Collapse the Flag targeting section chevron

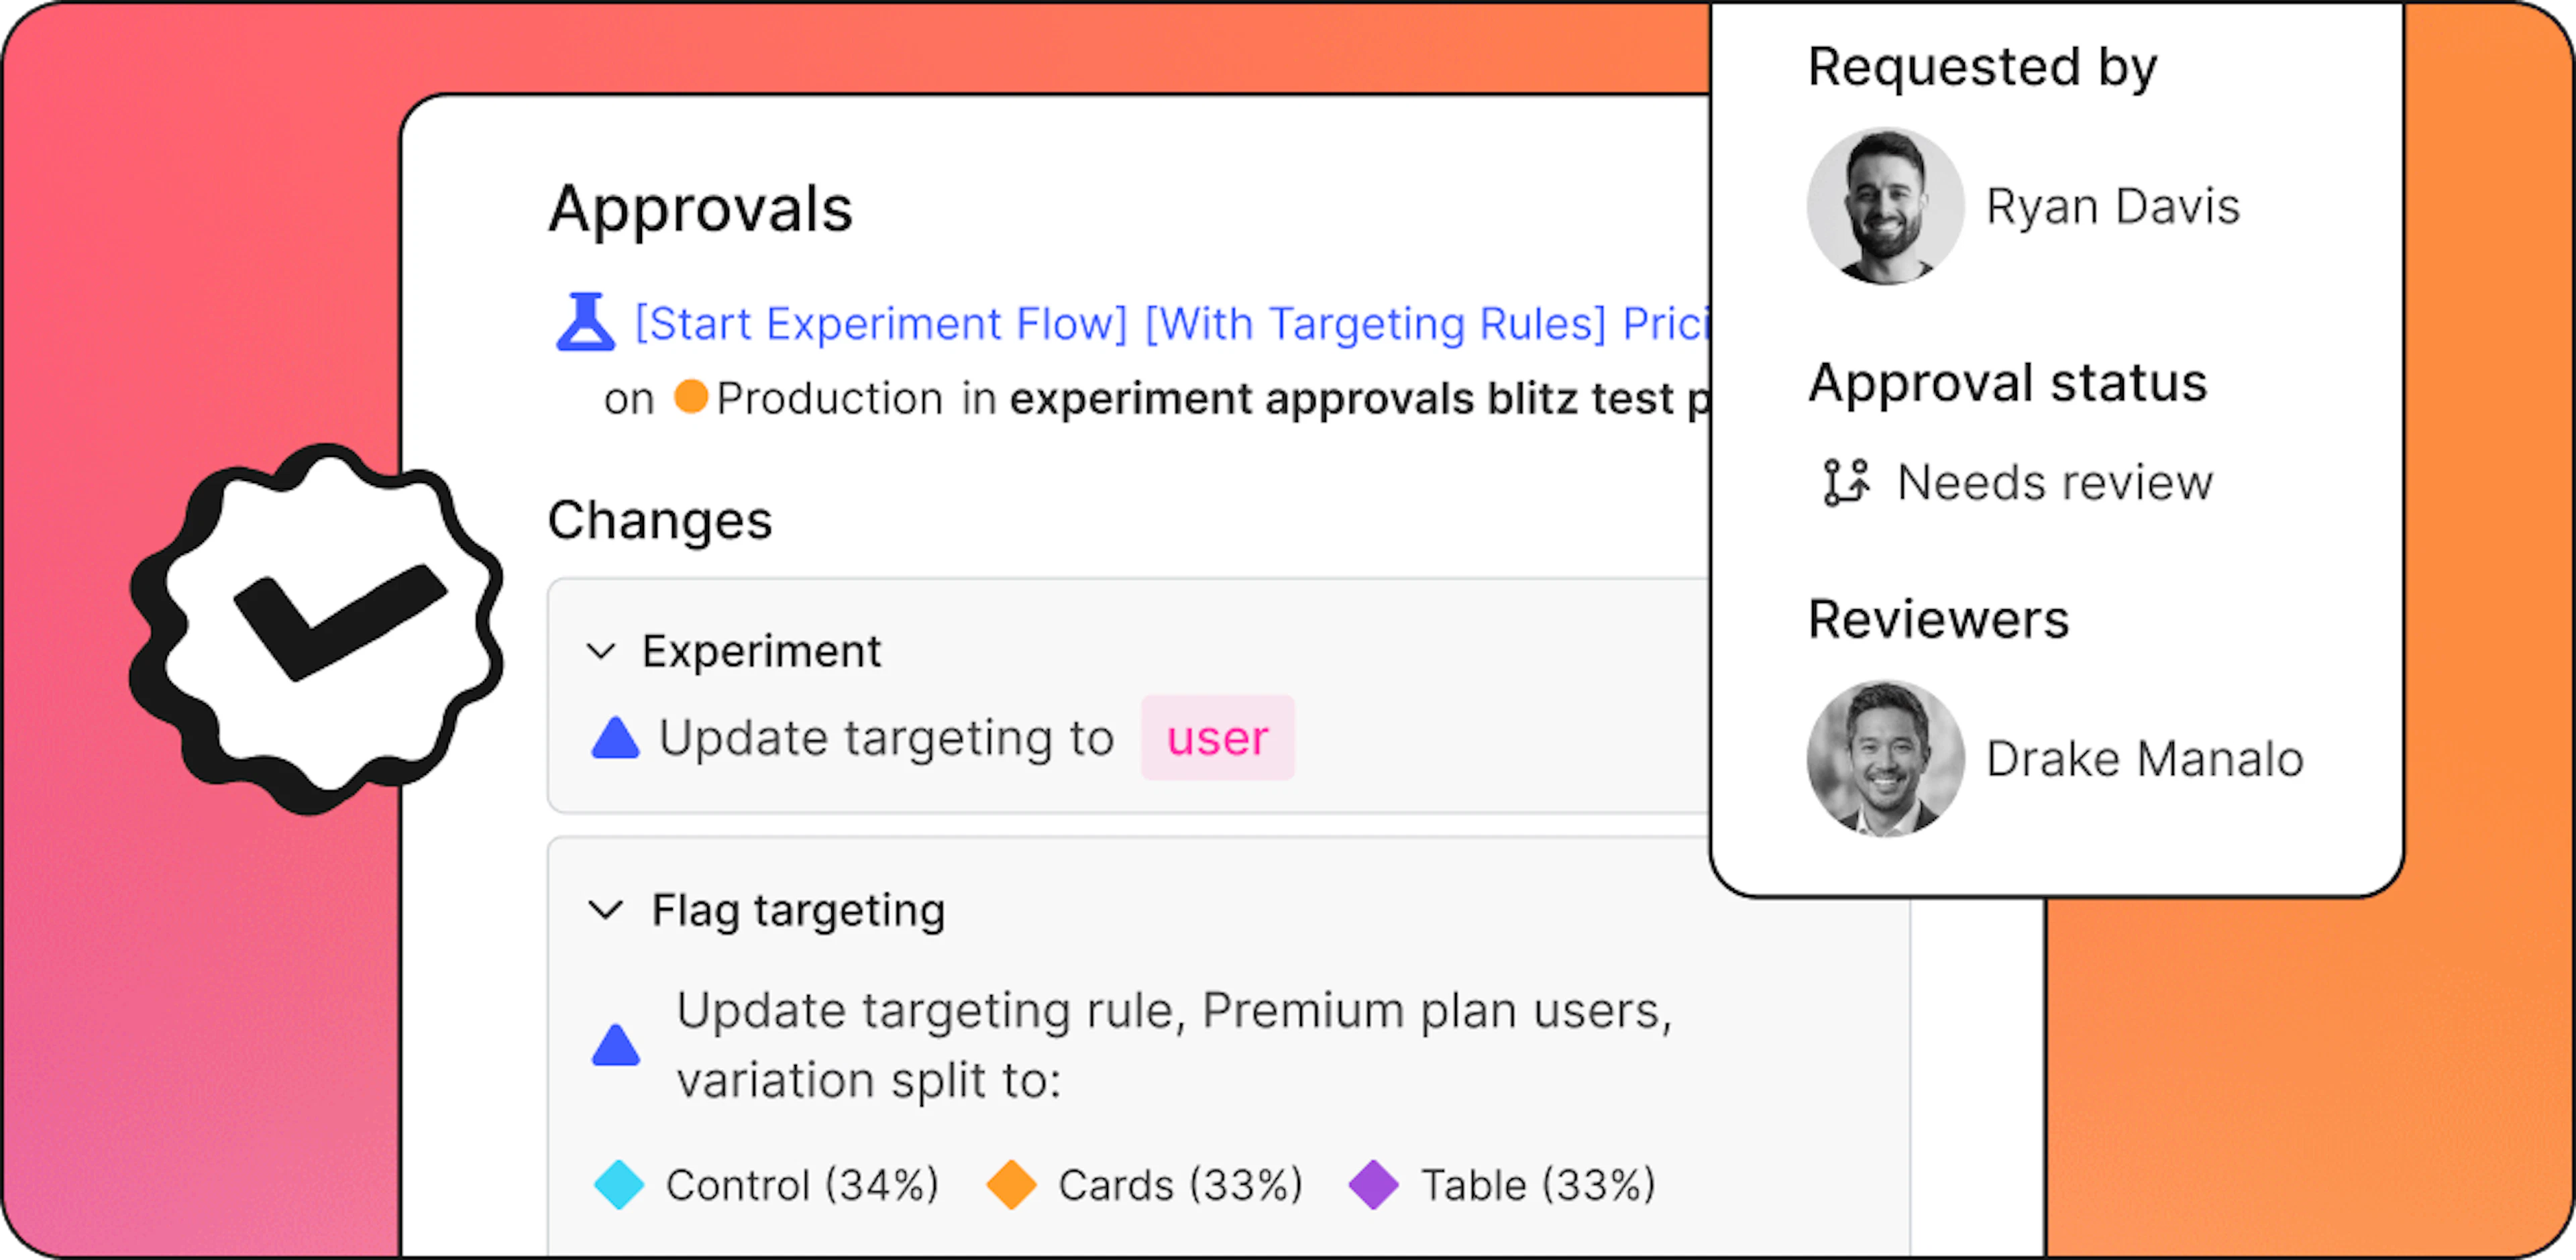(606, 910)
